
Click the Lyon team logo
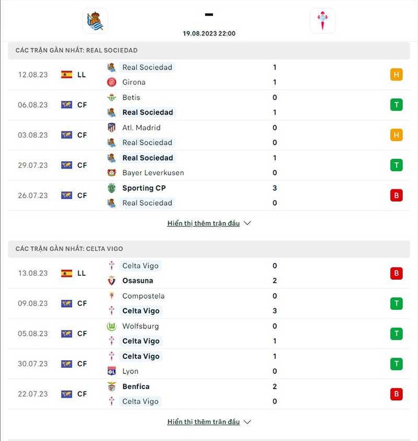point(111,371)
